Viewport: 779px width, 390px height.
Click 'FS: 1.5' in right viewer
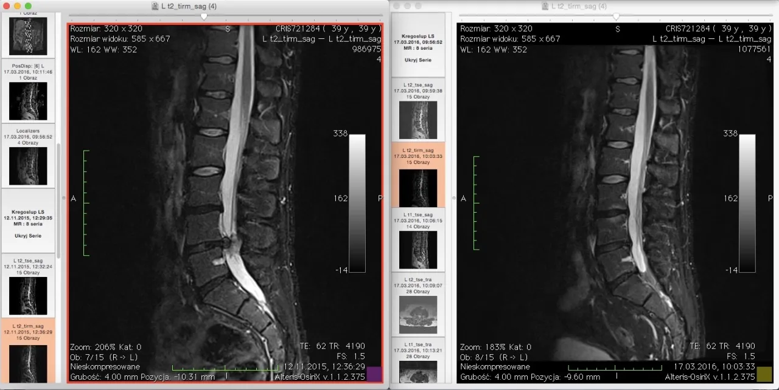point(741,357)
